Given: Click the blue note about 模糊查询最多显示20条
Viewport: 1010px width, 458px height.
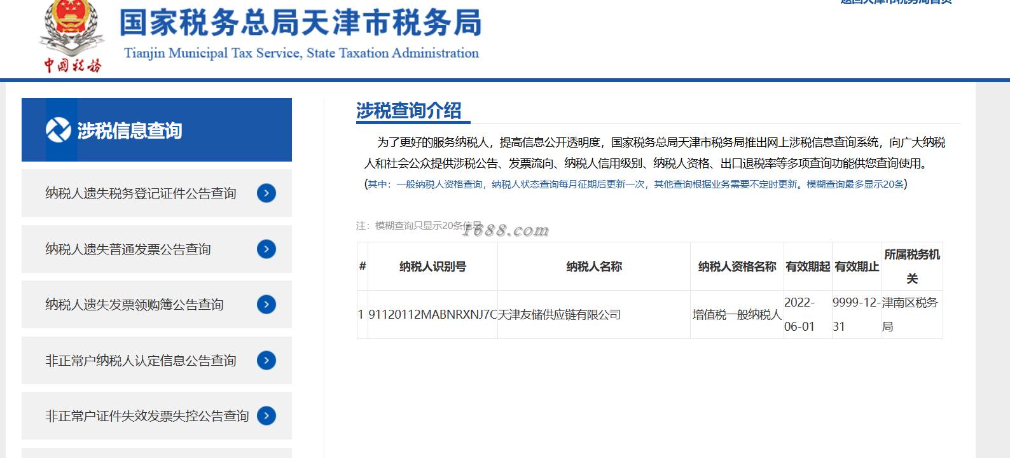Looking at the screenshot, I should (x=636, y=184).
